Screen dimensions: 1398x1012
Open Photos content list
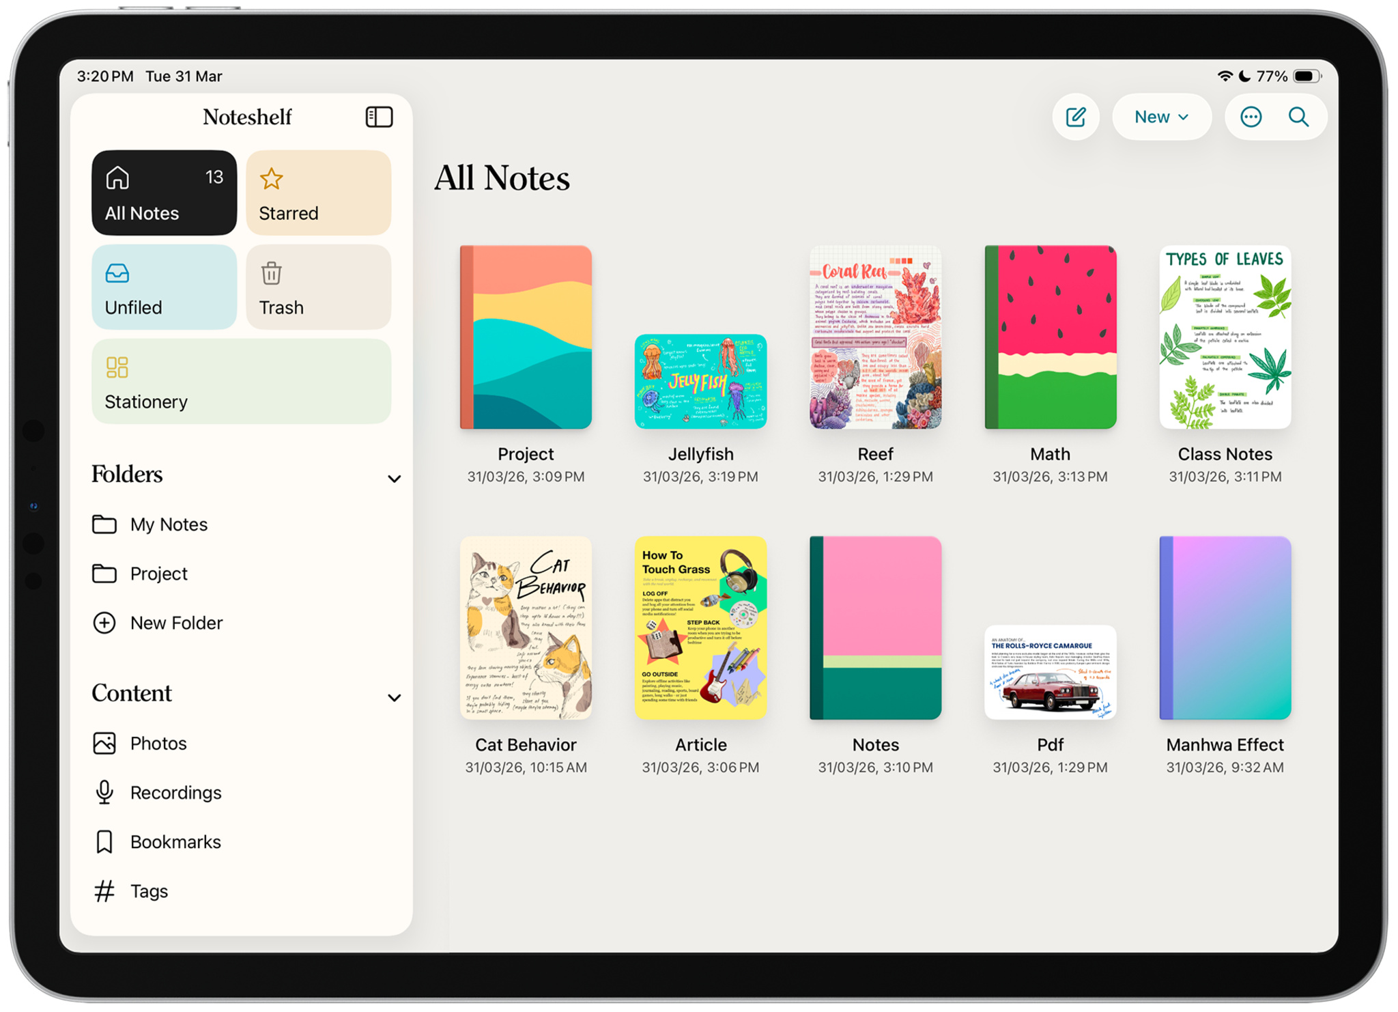[242, 743]
